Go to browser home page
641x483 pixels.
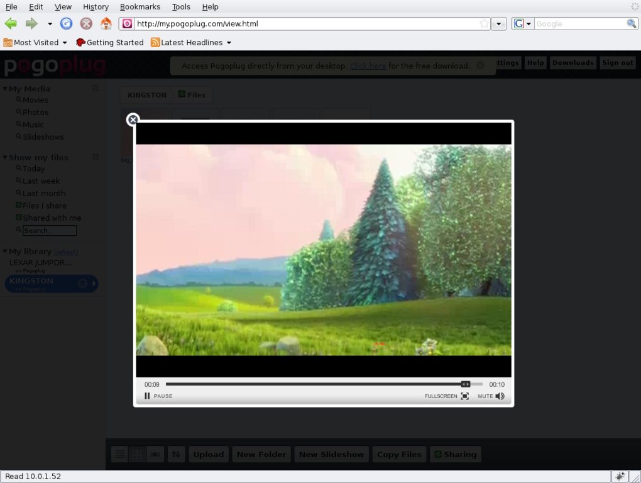pos(106,24)
